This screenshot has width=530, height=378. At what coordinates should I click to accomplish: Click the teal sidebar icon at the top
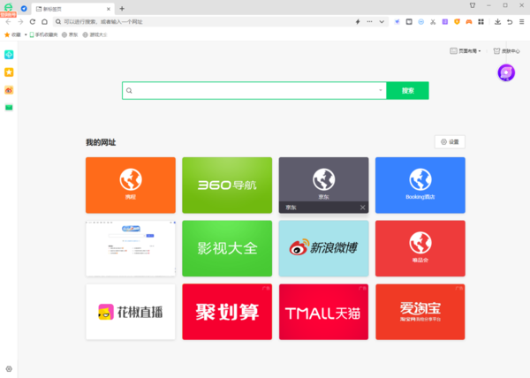9,55
